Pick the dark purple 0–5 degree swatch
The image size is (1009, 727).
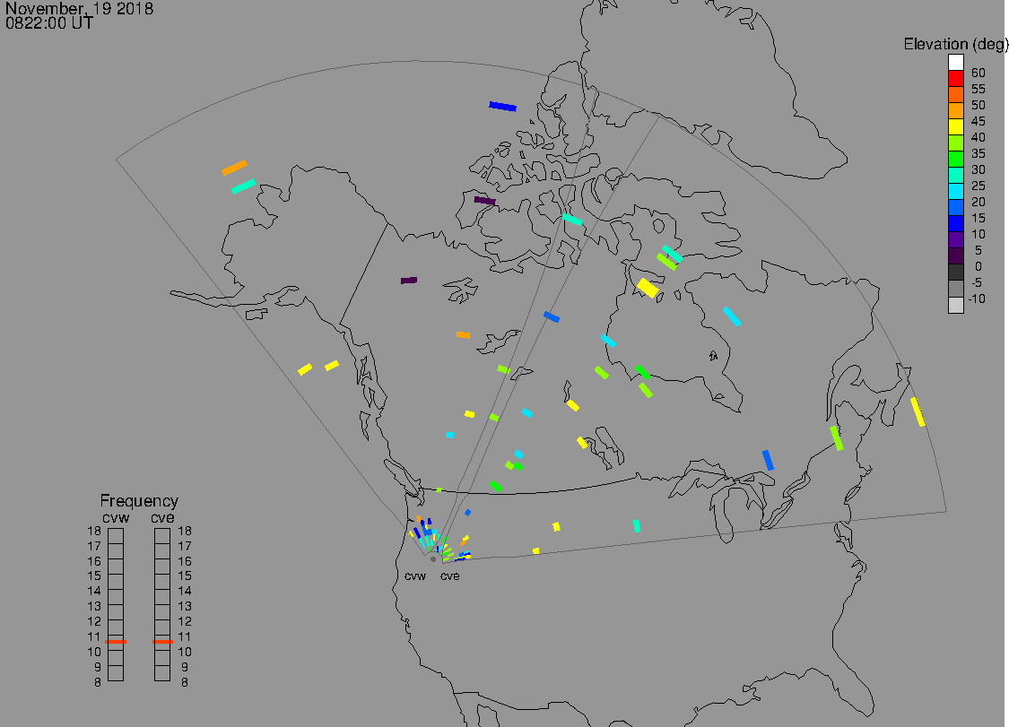pyautogui.click(x=955, y=256)
